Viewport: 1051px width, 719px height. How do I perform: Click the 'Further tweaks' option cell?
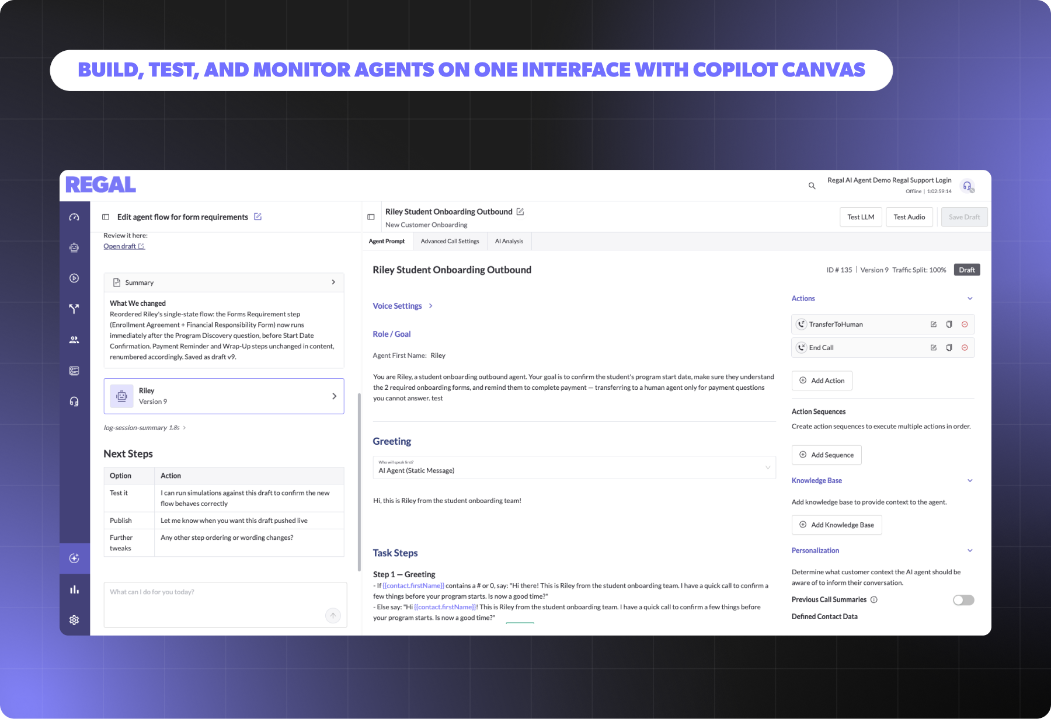click(129, 543)
